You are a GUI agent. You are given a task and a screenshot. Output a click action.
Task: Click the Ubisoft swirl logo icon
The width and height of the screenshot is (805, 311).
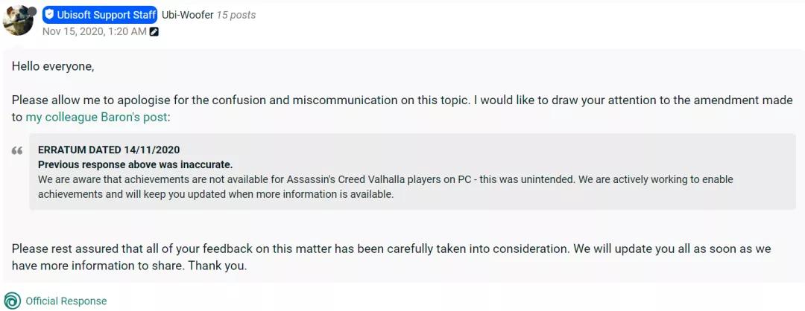[12, 301]
